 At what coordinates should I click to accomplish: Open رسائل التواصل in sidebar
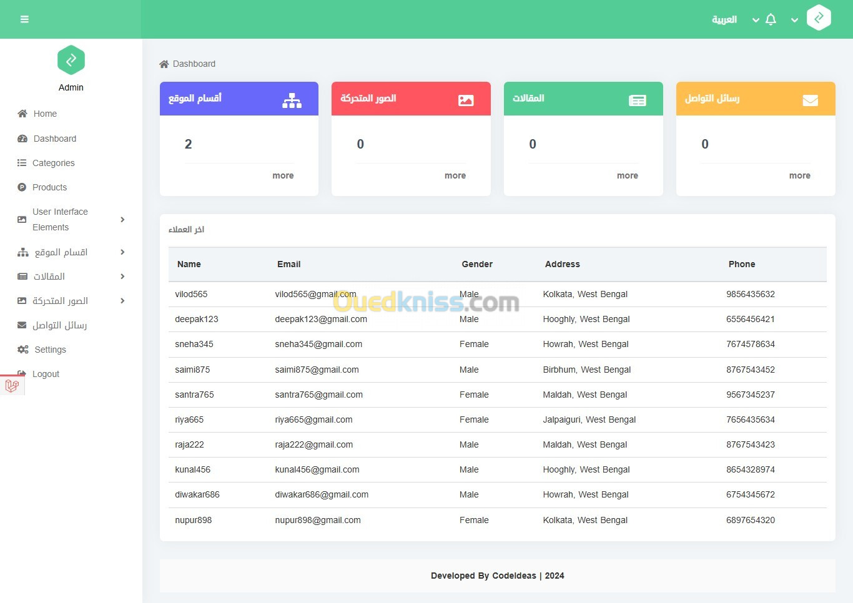60,325
